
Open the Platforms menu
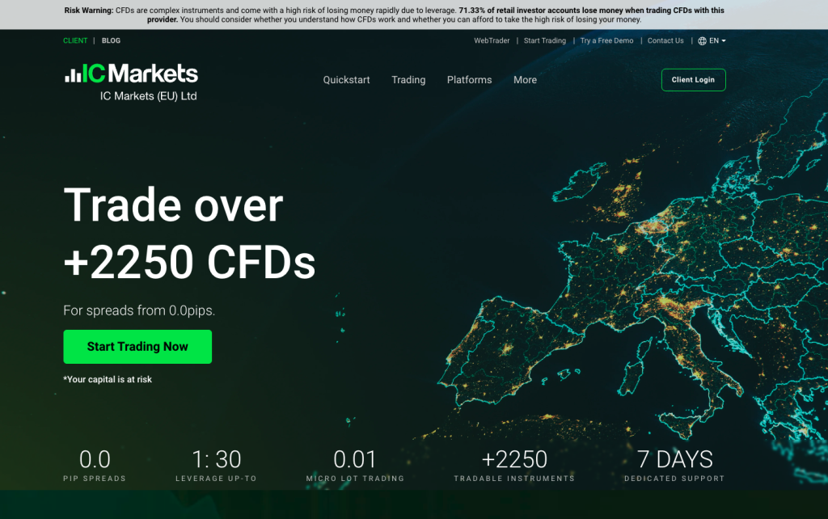469,80
